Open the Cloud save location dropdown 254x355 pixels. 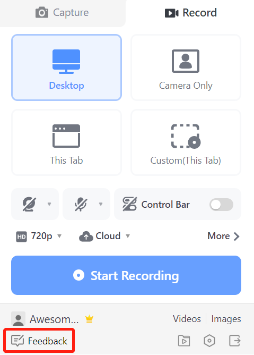point(104,236)
